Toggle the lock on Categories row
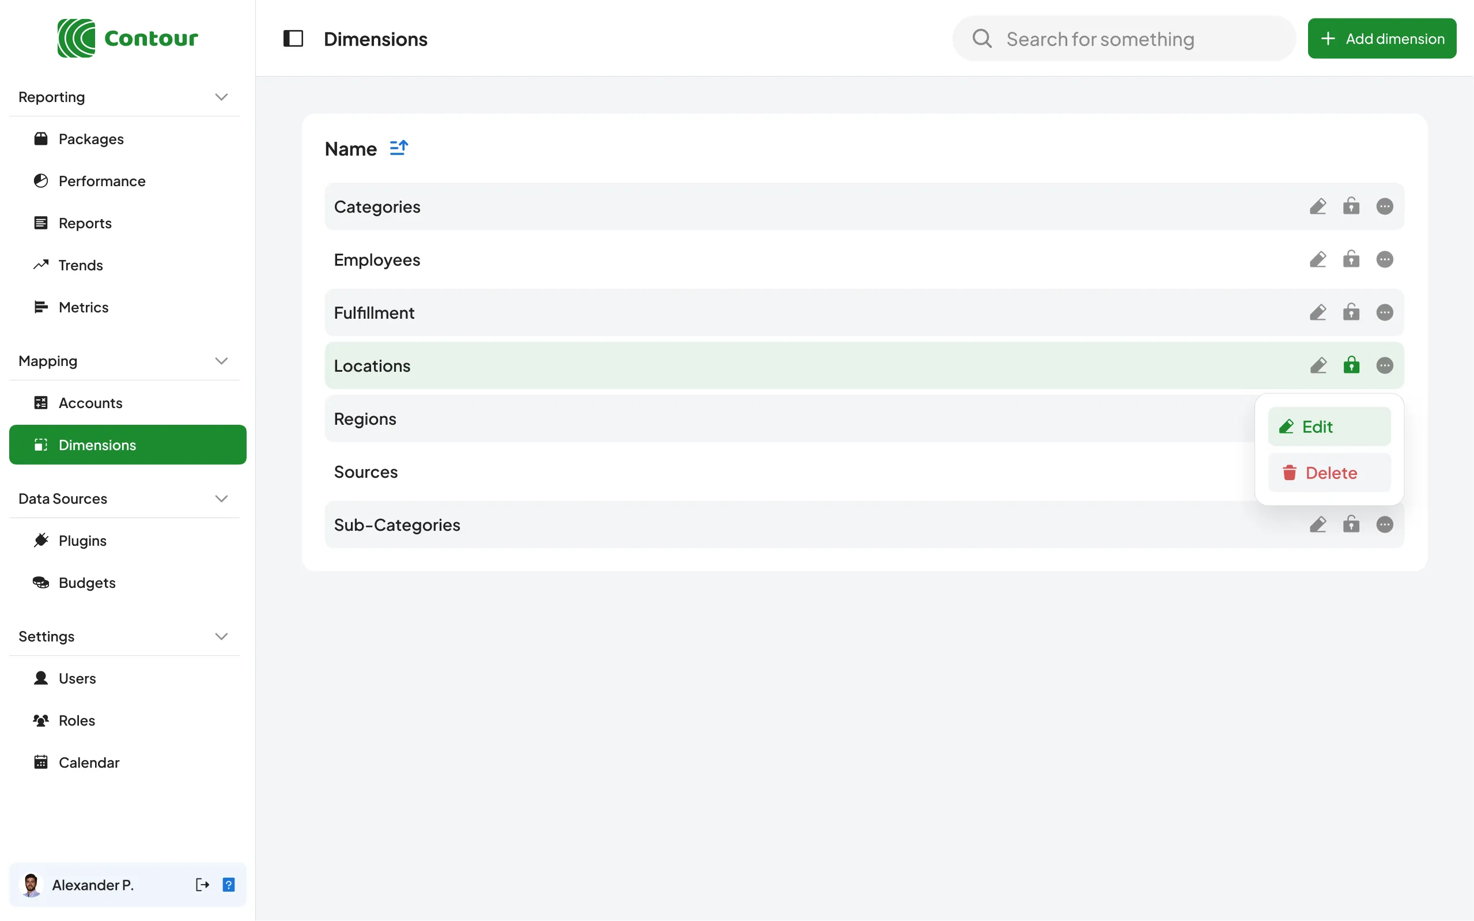Screen dimensions: 1474x921 [x=1351, y=206]
